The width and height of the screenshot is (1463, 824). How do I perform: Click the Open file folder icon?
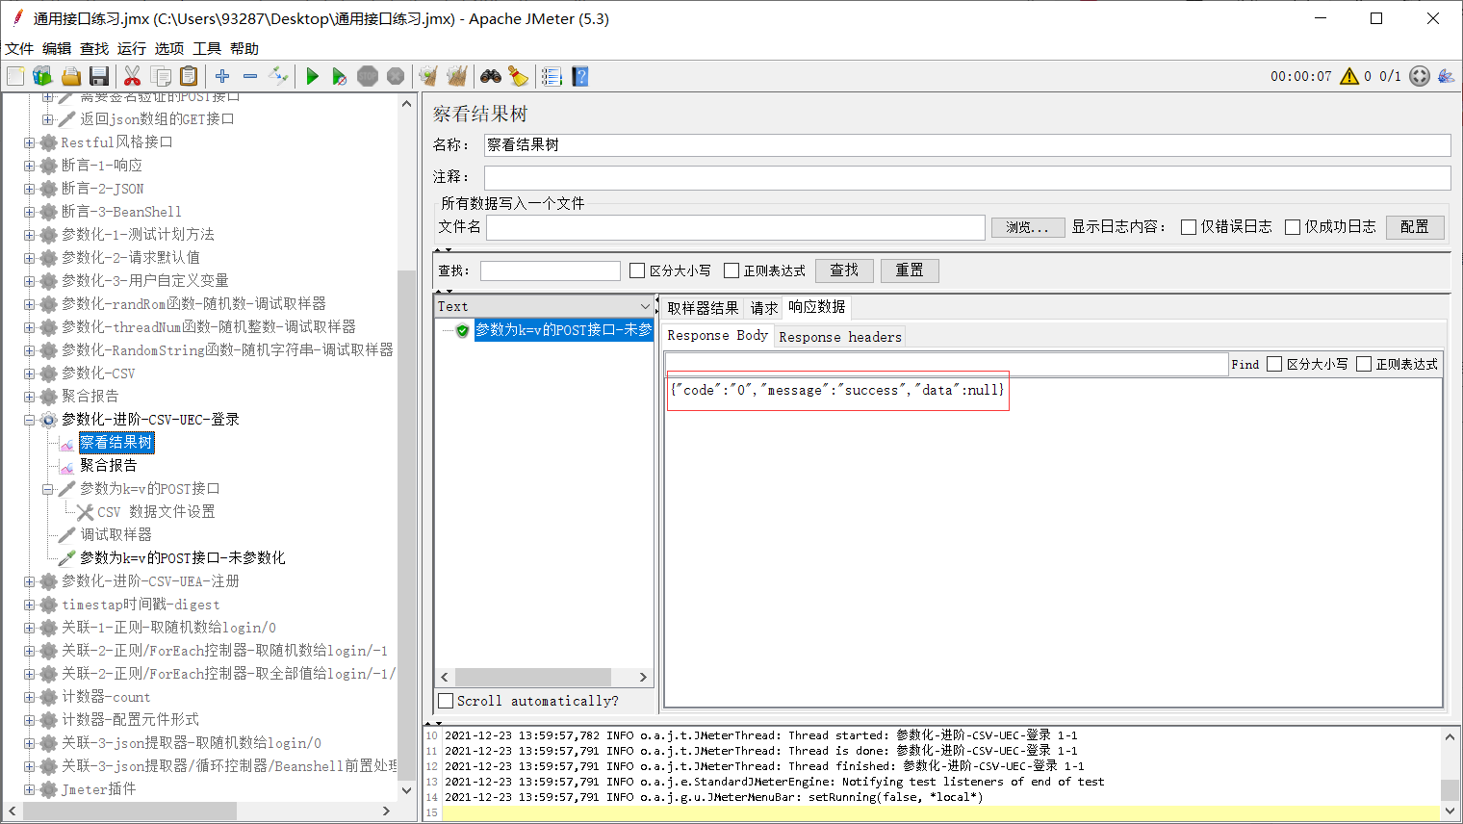pyautogui.click(x=70, y=76)
